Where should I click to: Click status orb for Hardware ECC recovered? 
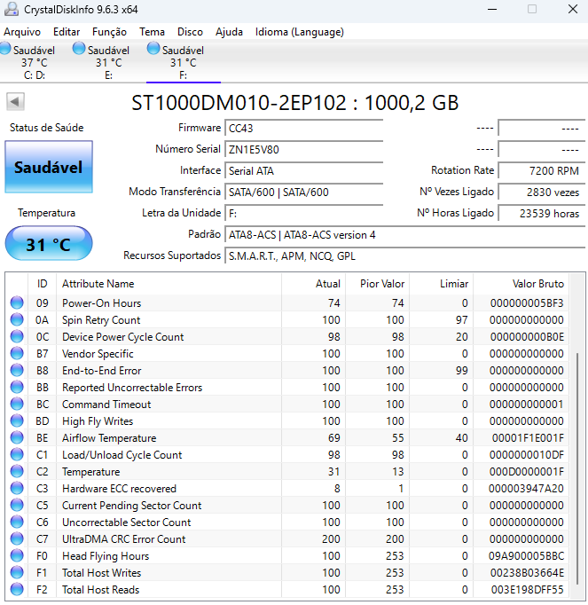click(17, 489)
